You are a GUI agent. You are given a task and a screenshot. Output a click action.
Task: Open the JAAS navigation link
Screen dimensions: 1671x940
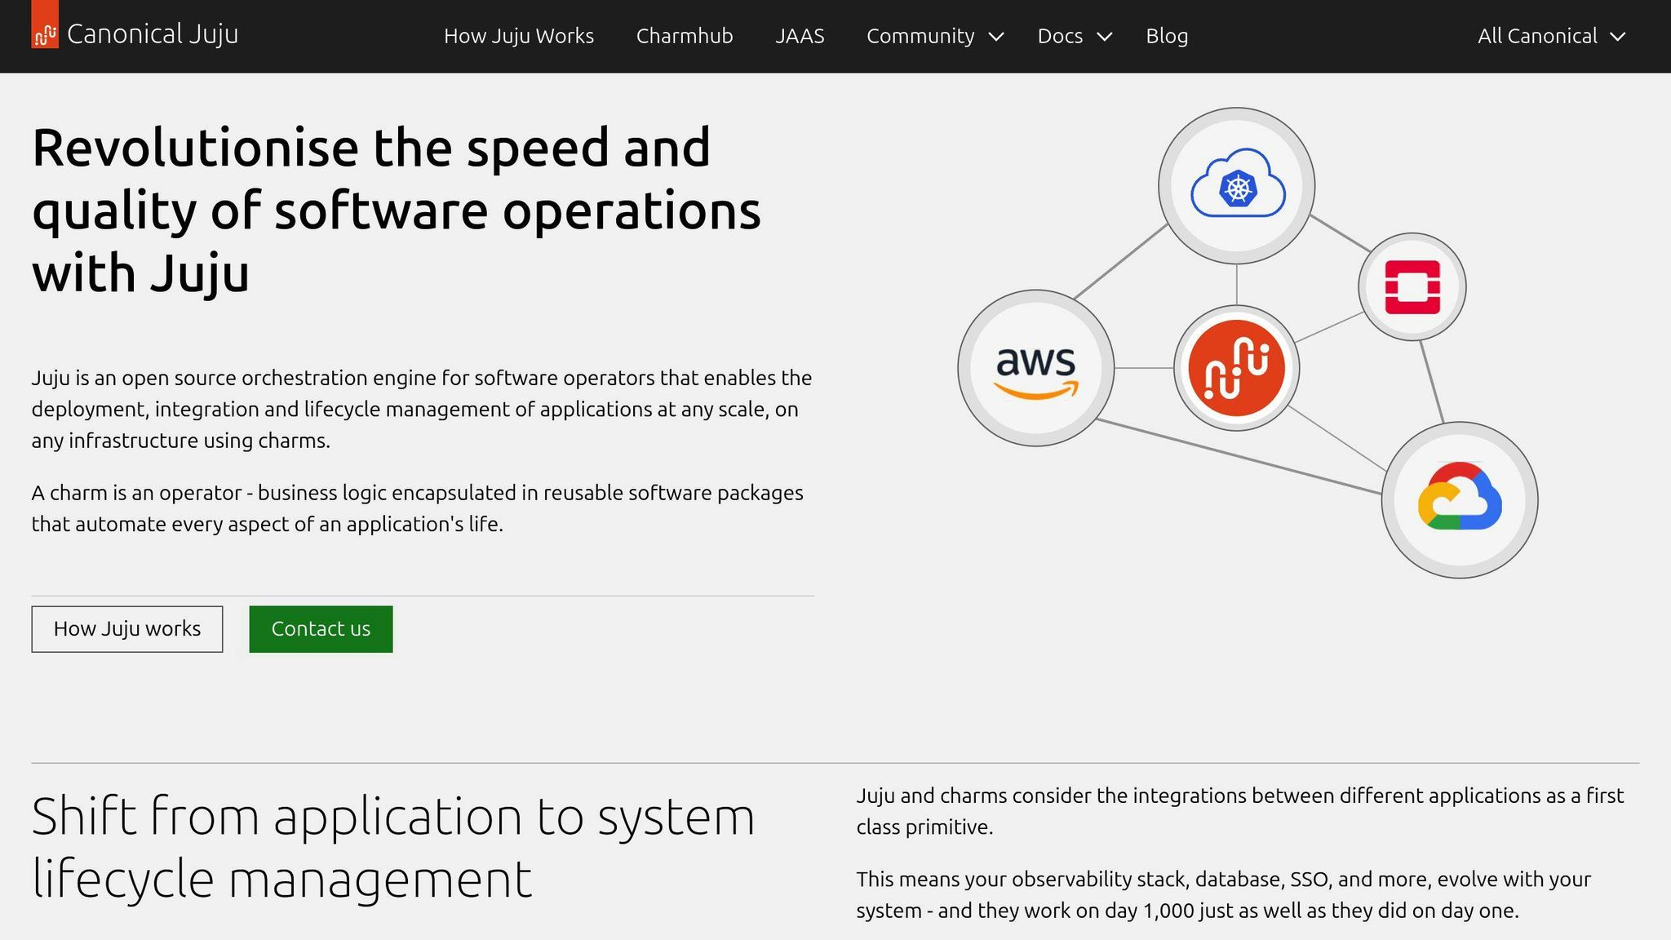coord(800,36)
